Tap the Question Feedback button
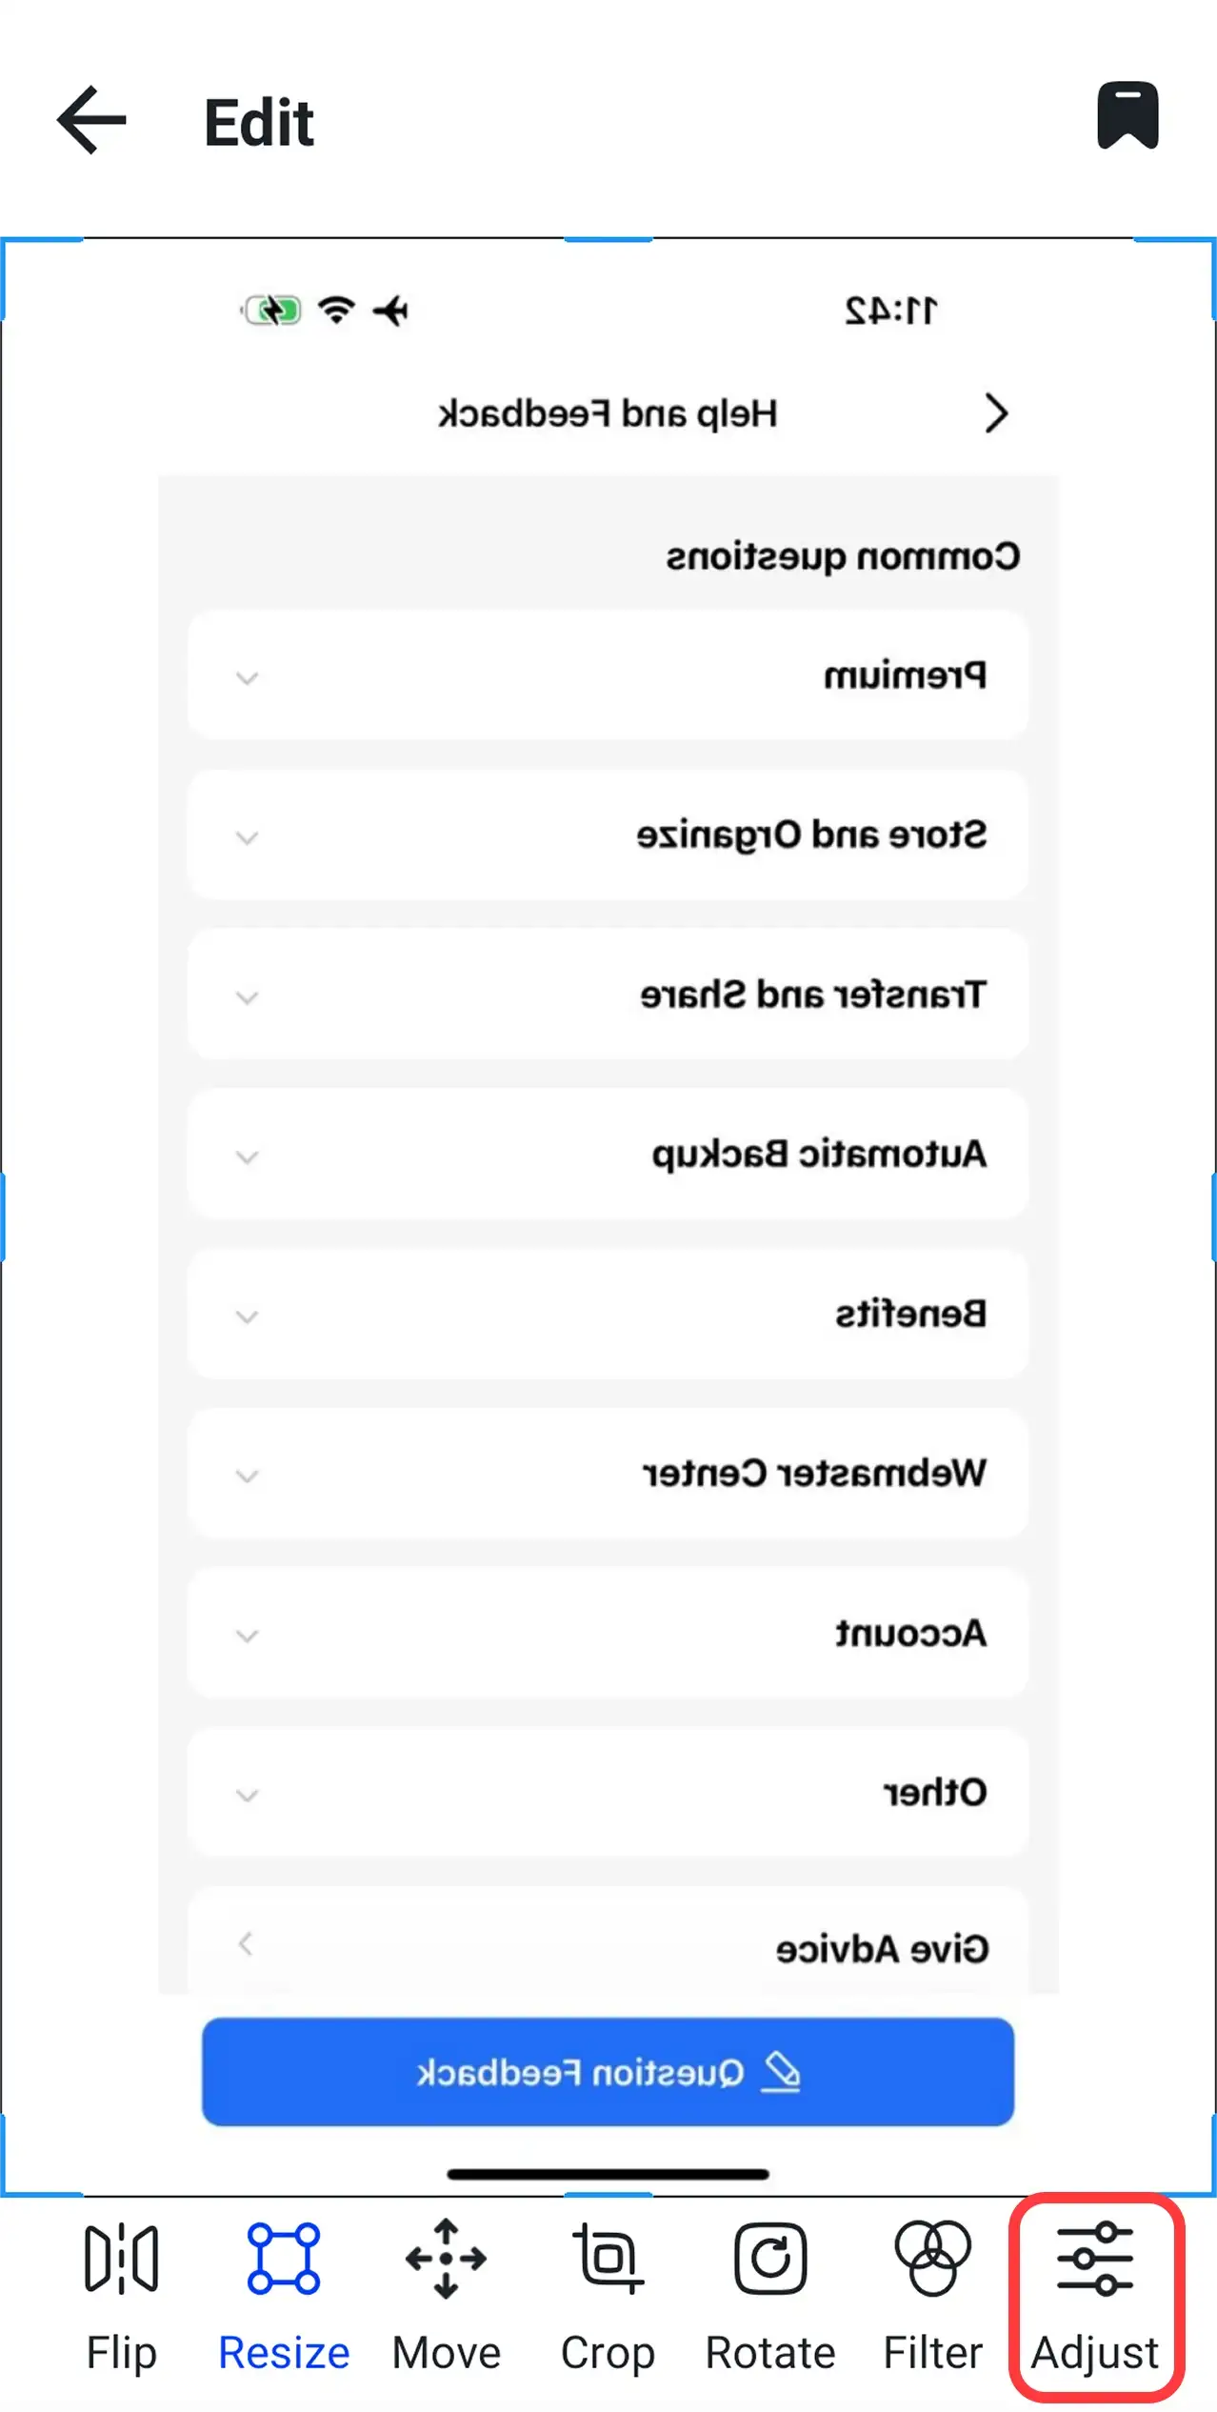The height and width of the screenshot is (2412, 1217). (x=608, y=2074)
